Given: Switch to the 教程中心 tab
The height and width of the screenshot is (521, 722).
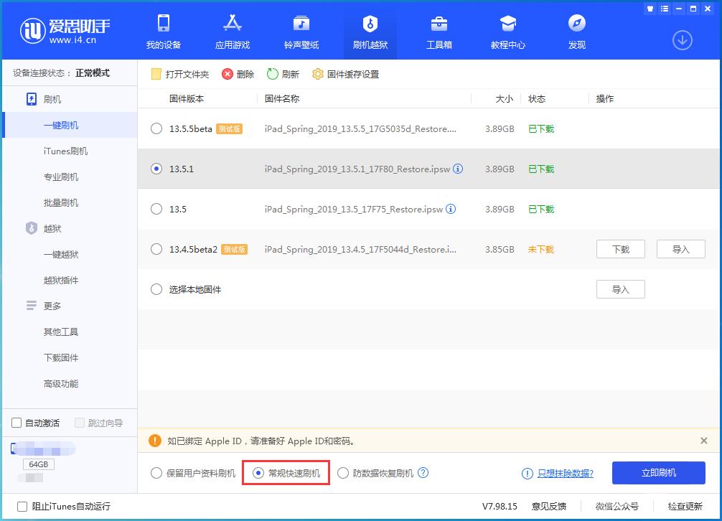Looking at the screenshot, I should pyautogui.click(x=507, y=31).
